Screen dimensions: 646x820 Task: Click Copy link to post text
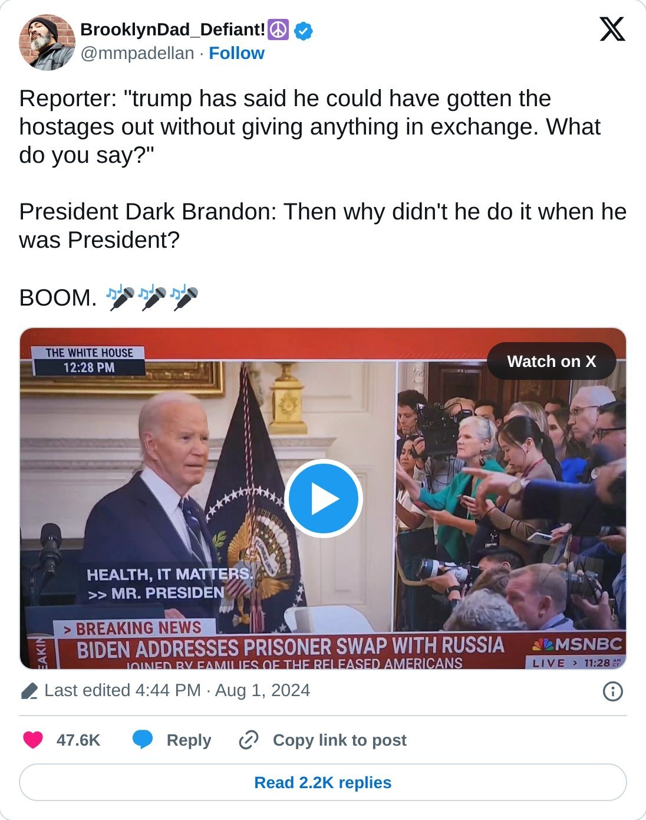[340, 740]
